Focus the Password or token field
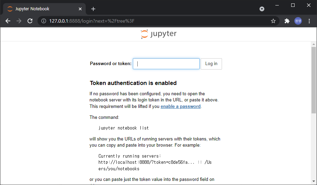Viewport: 317px width, 185px height. click(x=166, y=64)
